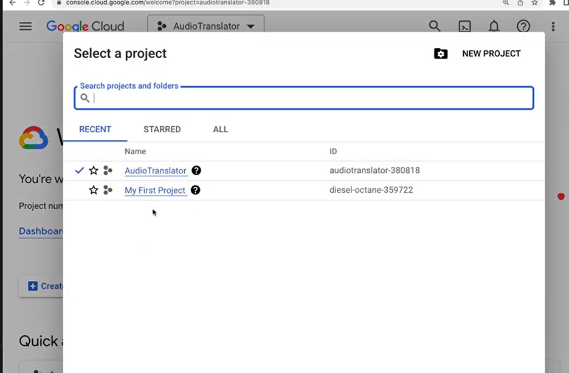Click the help icon beside AudioTranslator
Screen dimensions: 569x373
[196, 170]
